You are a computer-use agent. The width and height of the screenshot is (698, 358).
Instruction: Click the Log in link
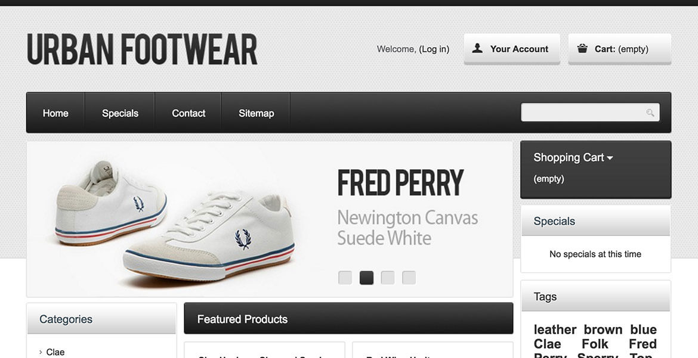[x=434, y=49]
